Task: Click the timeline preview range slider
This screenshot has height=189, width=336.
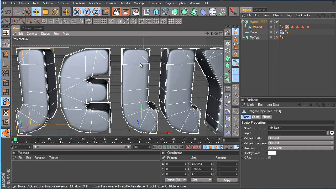Action: click(x=82, y=147)
